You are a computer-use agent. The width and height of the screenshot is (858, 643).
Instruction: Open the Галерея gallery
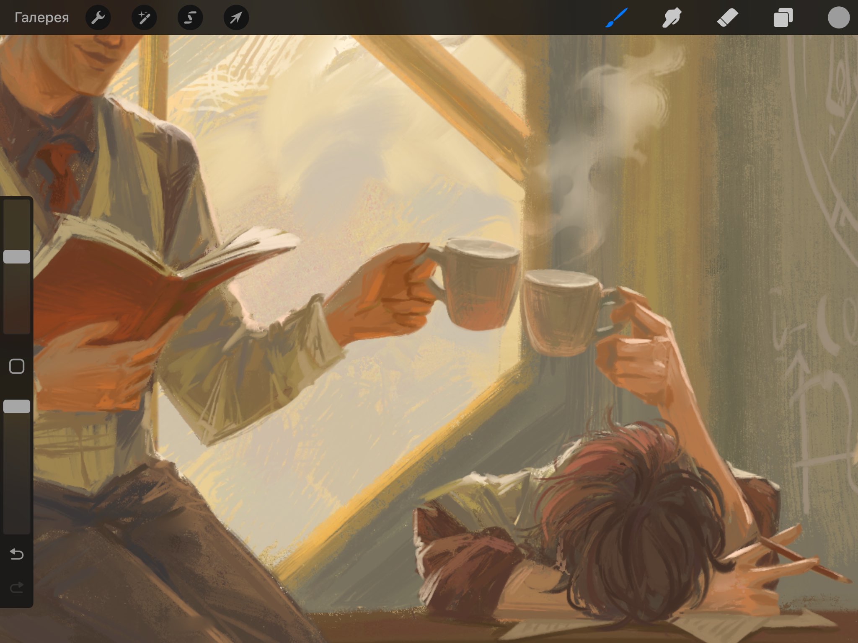(x=41, y=18)
